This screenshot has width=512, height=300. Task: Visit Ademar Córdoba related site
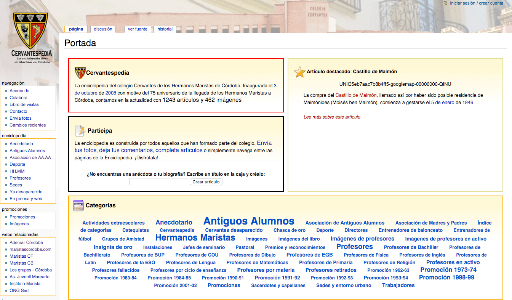click(26, 242)
